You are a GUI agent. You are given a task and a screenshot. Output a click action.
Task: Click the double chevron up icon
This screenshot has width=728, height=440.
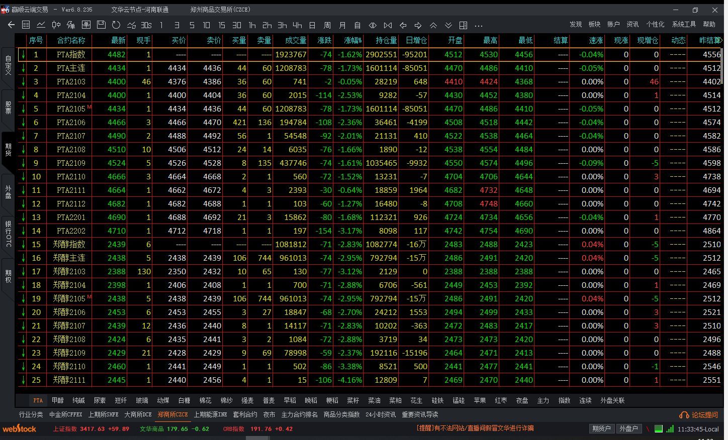pos(433,25)
